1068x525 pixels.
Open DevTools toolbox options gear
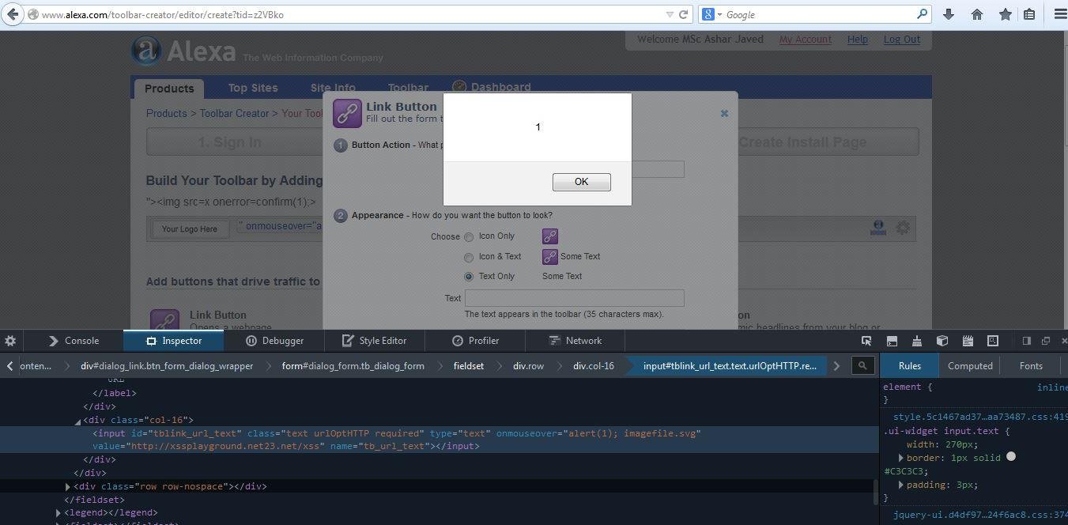[x=10, y=341]
